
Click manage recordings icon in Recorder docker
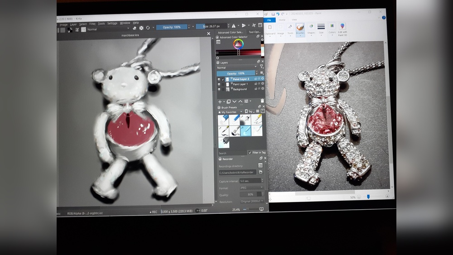point(260,165)
